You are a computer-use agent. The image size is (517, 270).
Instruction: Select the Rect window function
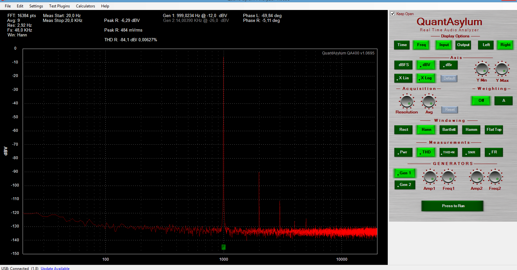click(x=404, y=130)
